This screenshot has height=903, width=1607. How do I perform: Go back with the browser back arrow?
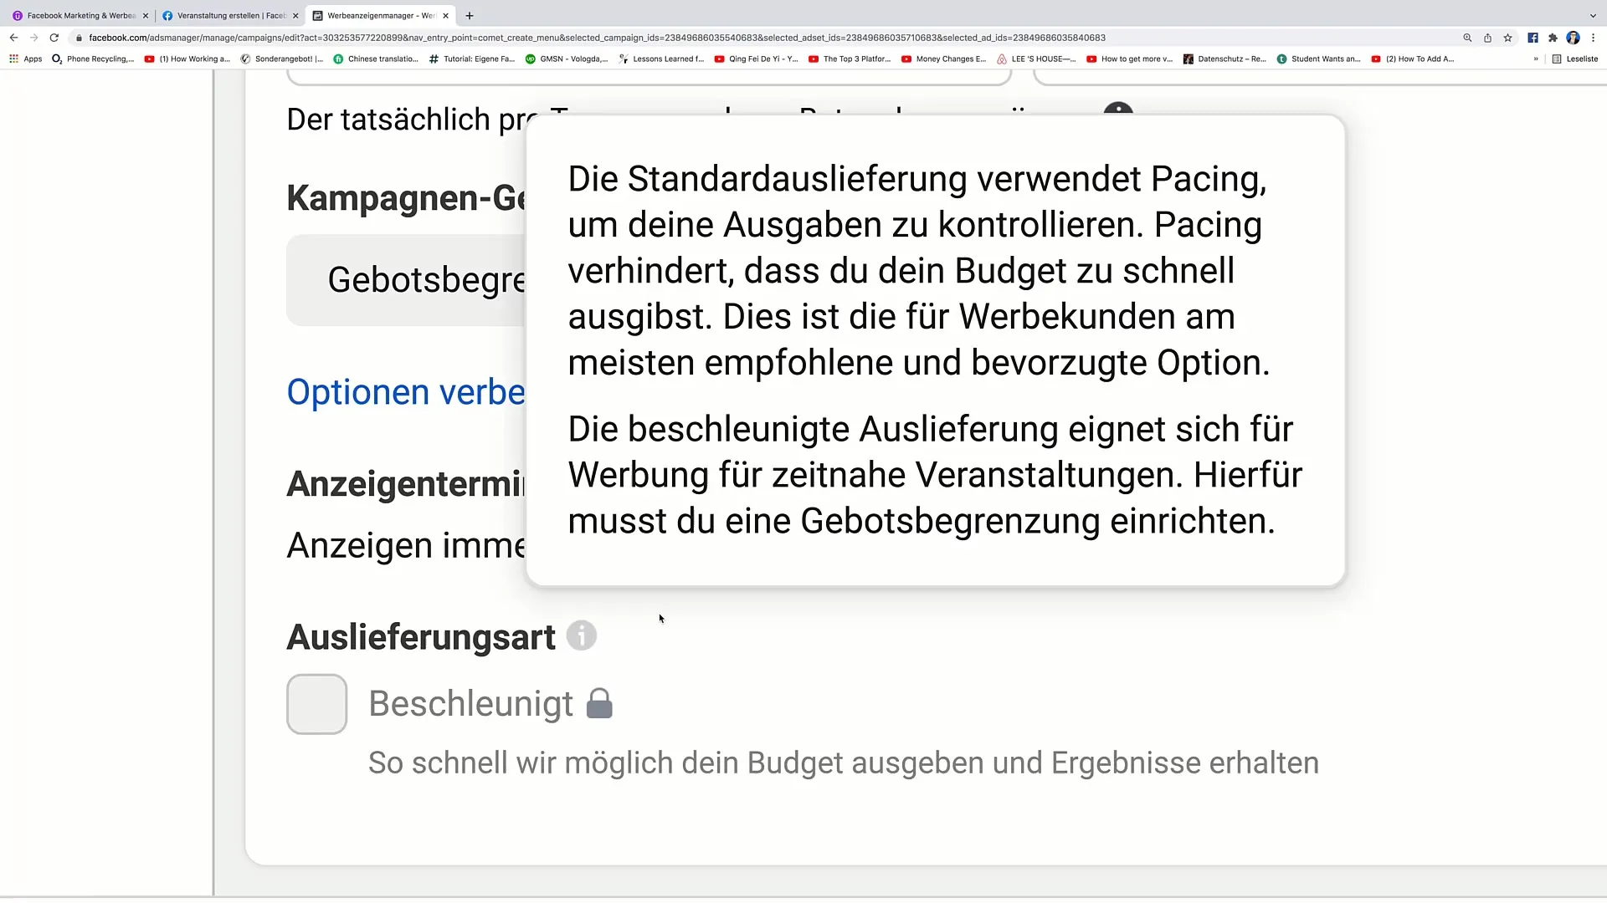[13, 38]
